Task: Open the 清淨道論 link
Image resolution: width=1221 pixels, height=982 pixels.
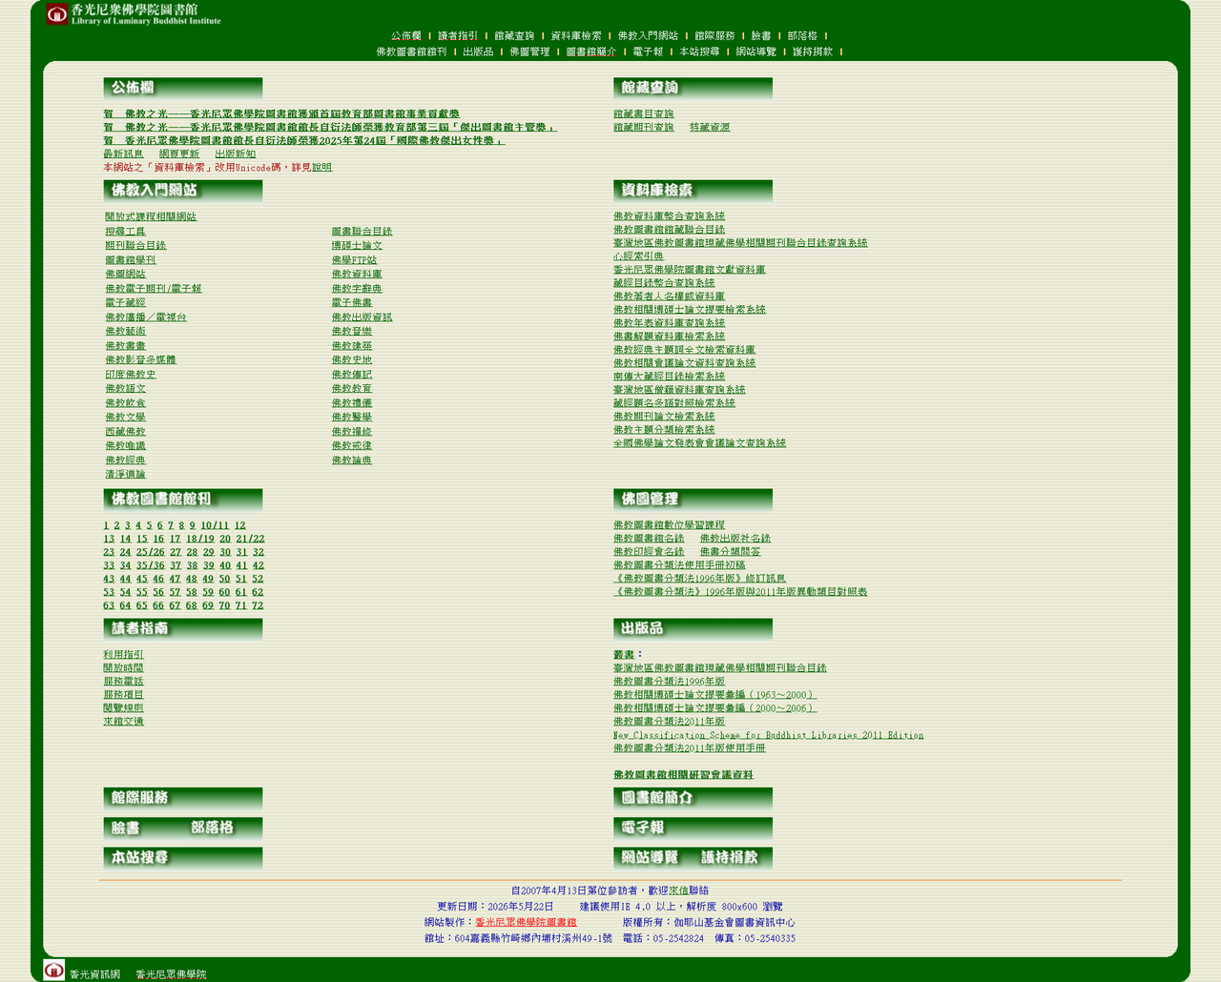Action: coord(126,475)
